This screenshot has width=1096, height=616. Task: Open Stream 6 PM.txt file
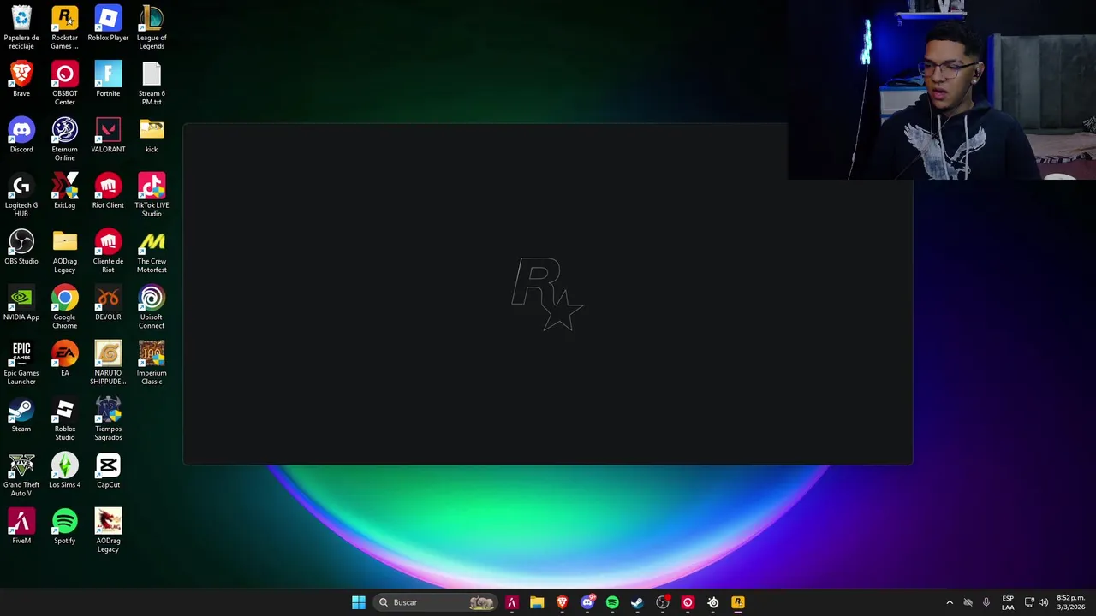point(152,83)
